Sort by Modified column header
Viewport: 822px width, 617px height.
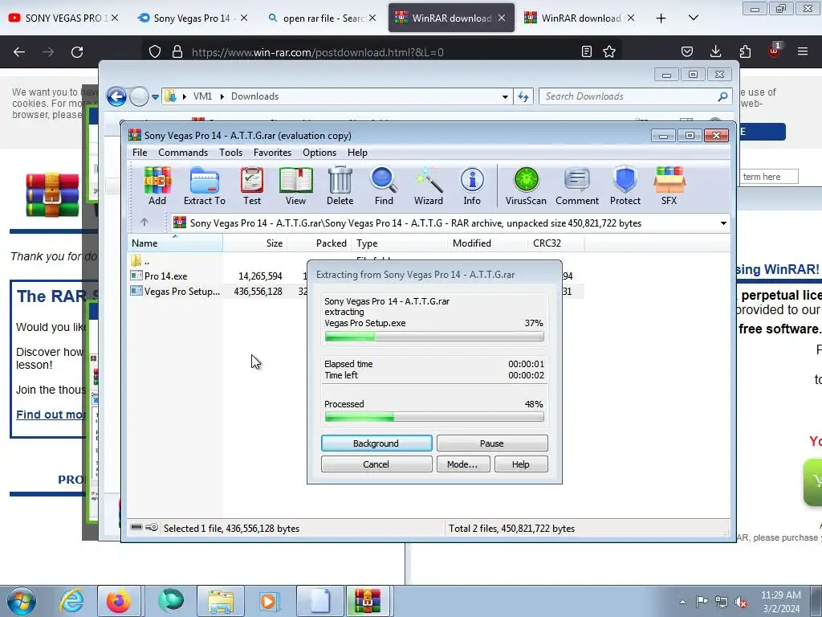point(486,243)
